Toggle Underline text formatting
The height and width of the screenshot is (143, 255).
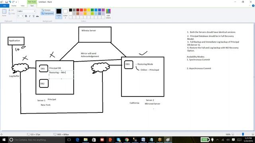(33, 16)
